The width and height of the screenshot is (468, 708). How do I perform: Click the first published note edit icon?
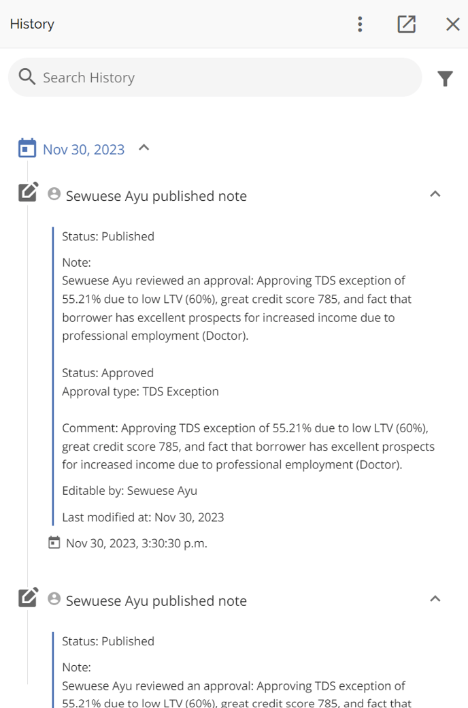click(29, 192)
